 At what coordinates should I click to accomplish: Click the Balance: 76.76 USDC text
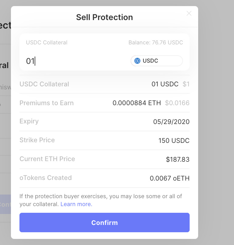[156, 43]
